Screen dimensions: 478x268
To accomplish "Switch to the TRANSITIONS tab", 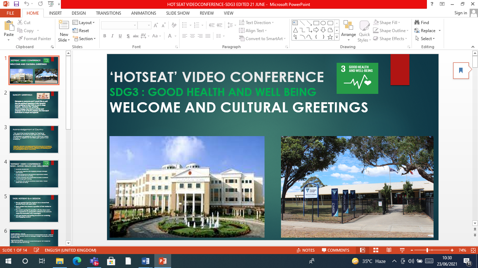I will 108,13.
